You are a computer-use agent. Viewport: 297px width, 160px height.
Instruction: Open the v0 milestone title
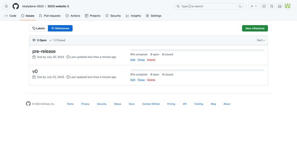[x=35, y=71]
